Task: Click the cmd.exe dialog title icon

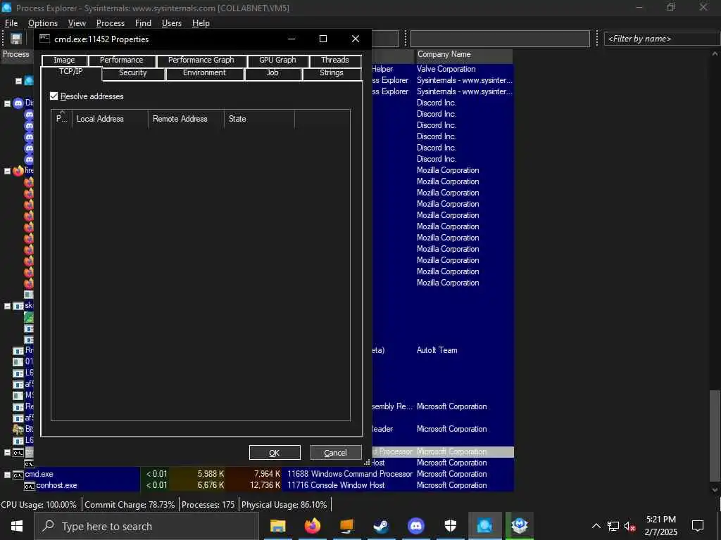Action: pos(44,39)
